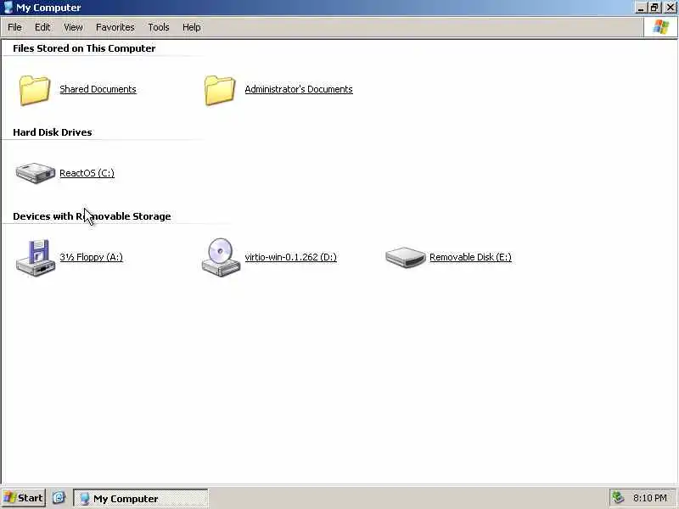Restore down the My Computer window
The image size is (679, 509).
tap(654, 8)
